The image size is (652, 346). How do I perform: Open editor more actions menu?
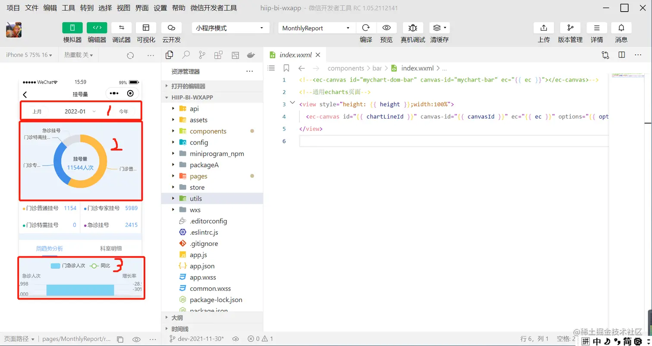coord(638,55)
